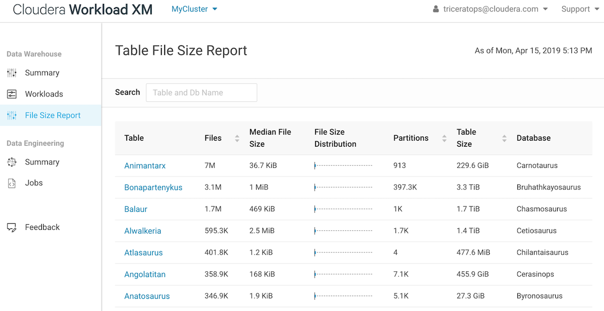This screenshot has height=311, width=604.
Task: Click the Feedback speech bubble icon
Action: click(12, 227)
